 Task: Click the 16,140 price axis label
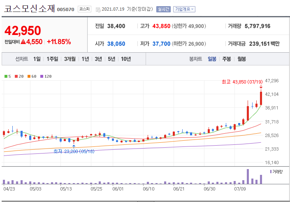pyautogui.click(x=271, y=163)
